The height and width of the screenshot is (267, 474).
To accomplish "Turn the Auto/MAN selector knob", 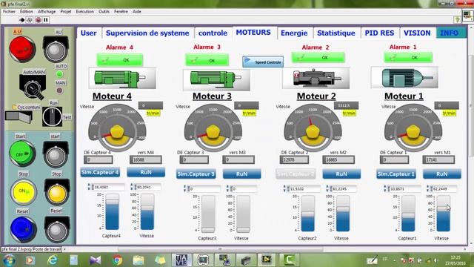I will point(33,88).
